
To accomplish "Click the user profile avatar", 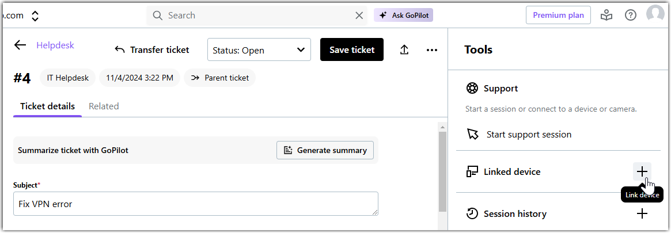I will [x=655, y=14].
